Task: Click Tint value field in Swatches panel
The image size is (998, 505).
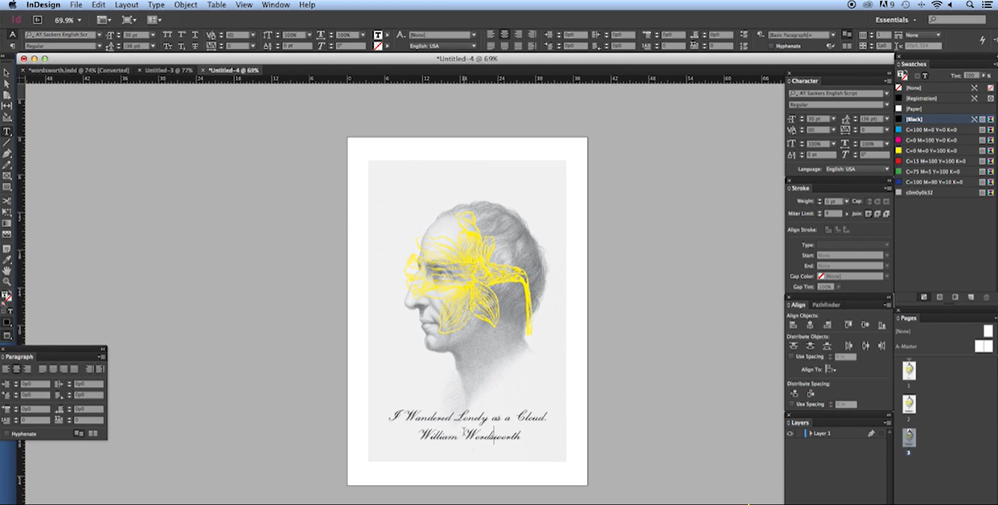Action: [971, 76]
